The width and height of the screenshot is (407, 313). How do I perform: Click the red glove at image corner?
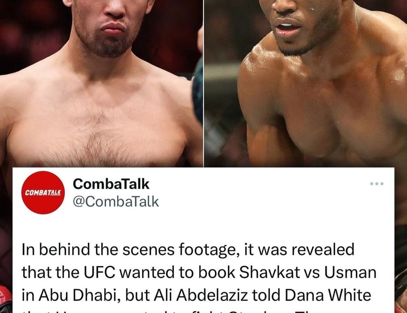pyautogui.click(x=6, y=298)
